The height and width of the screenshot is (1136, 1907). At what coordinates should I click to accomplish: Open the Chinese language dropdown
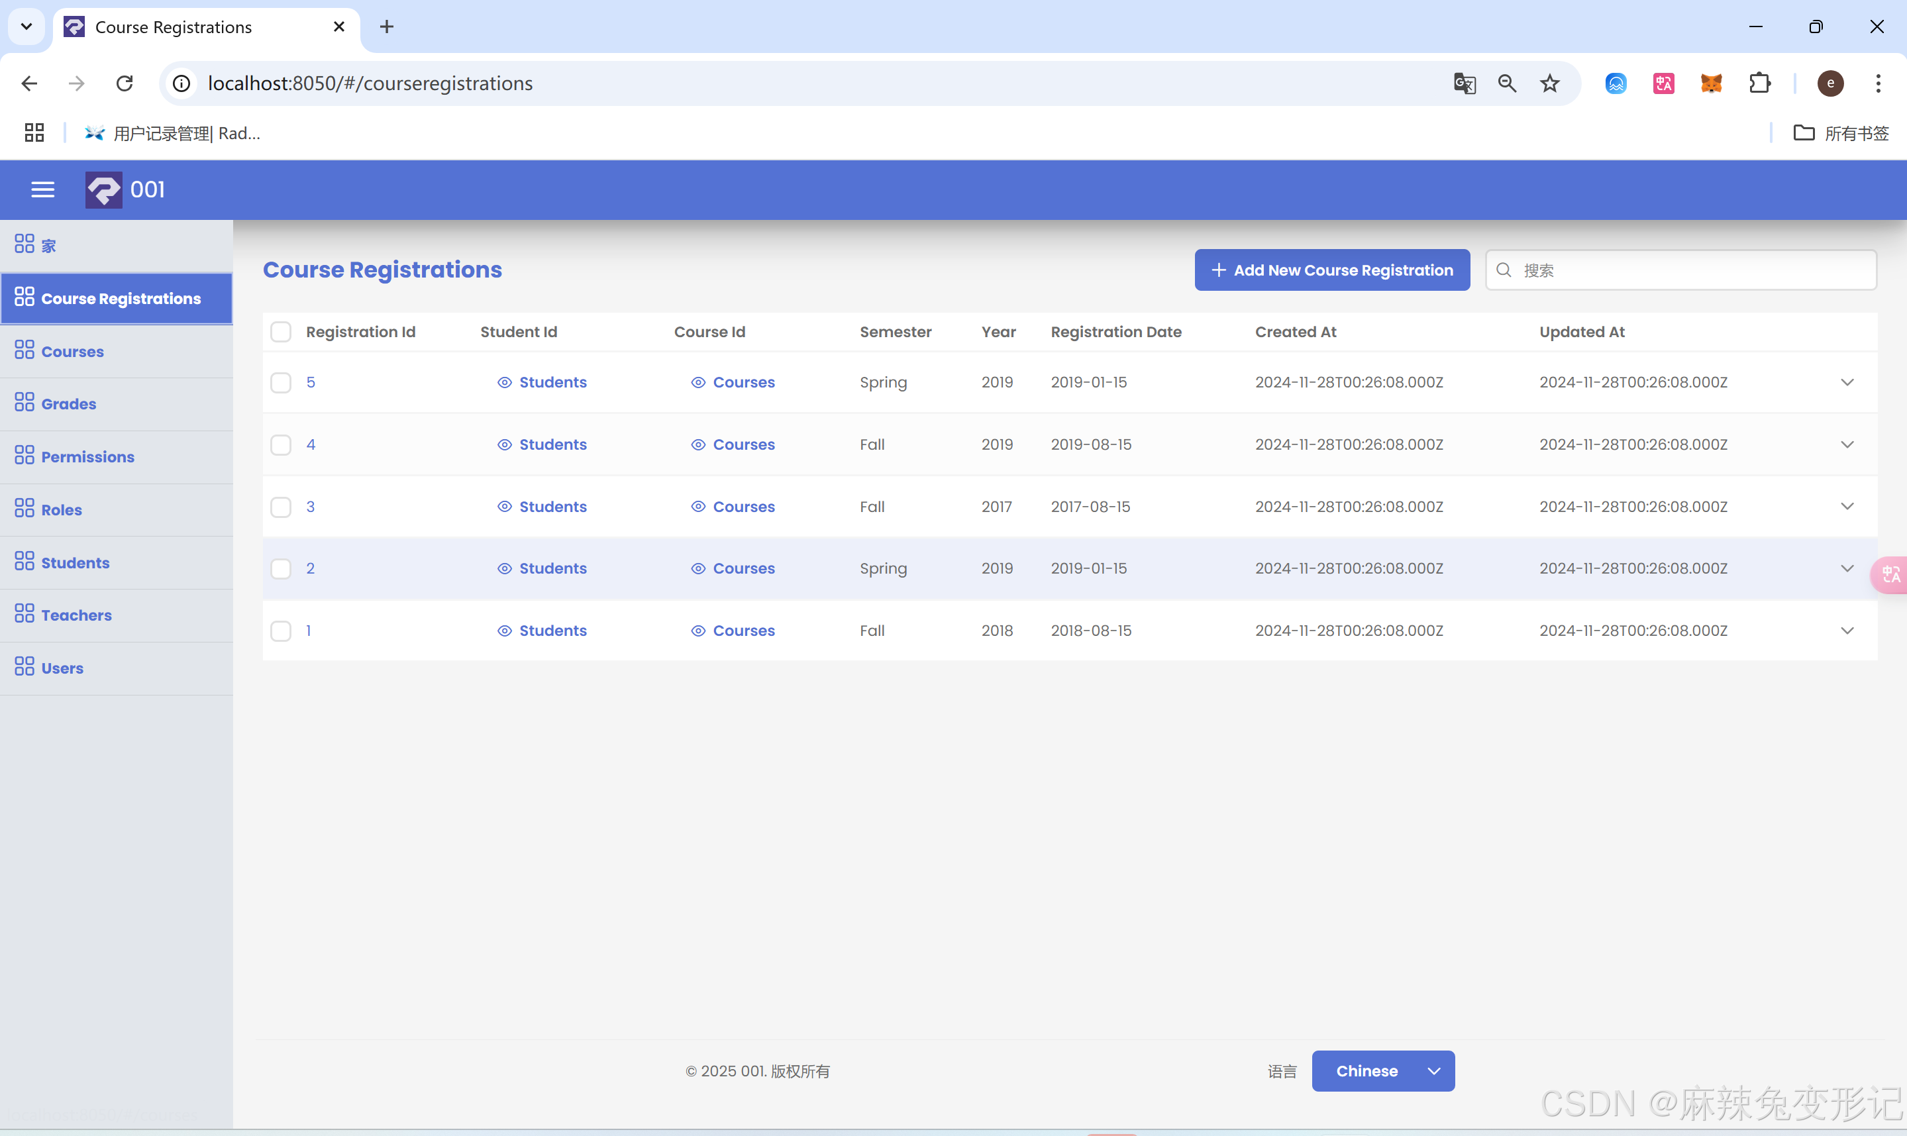tap(1383, 1071)
